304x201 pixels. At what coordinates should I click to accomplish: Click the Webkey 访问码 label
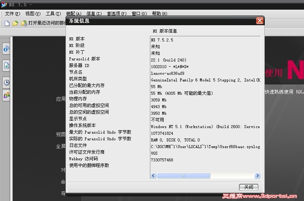[83, 159]
